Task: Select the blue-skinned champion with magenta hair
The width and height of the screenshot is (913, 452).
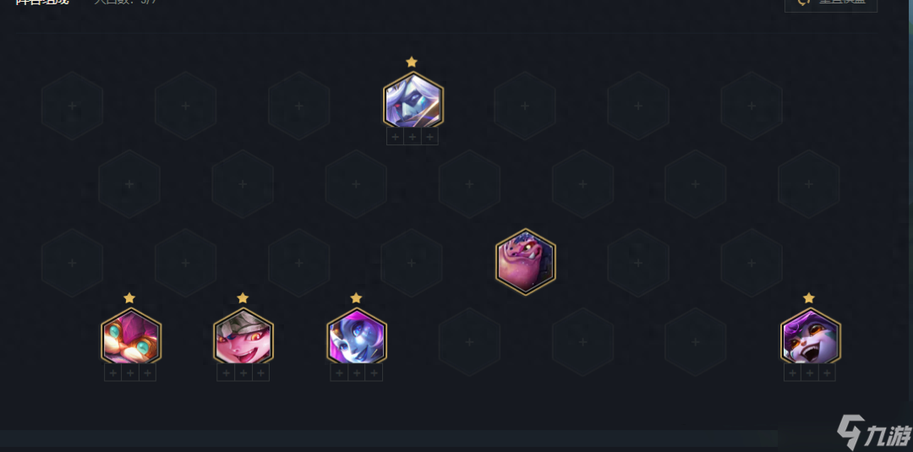Action: point(357,335)
